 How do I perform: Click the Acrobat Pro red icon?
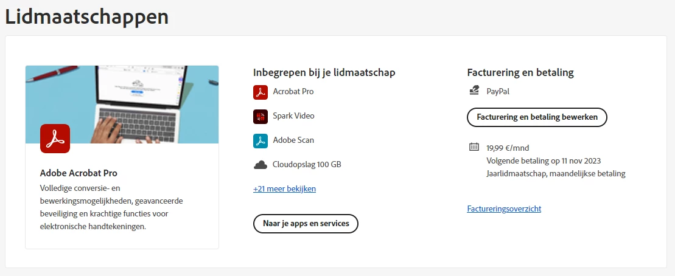click(x=261, y=92)
